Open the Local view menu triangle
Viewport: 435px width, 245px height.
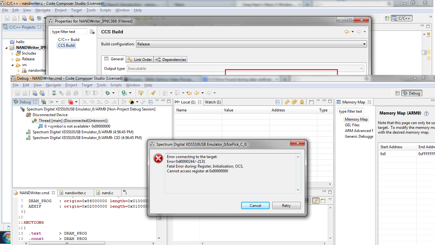pyautogui.click(x=318, y=101)
